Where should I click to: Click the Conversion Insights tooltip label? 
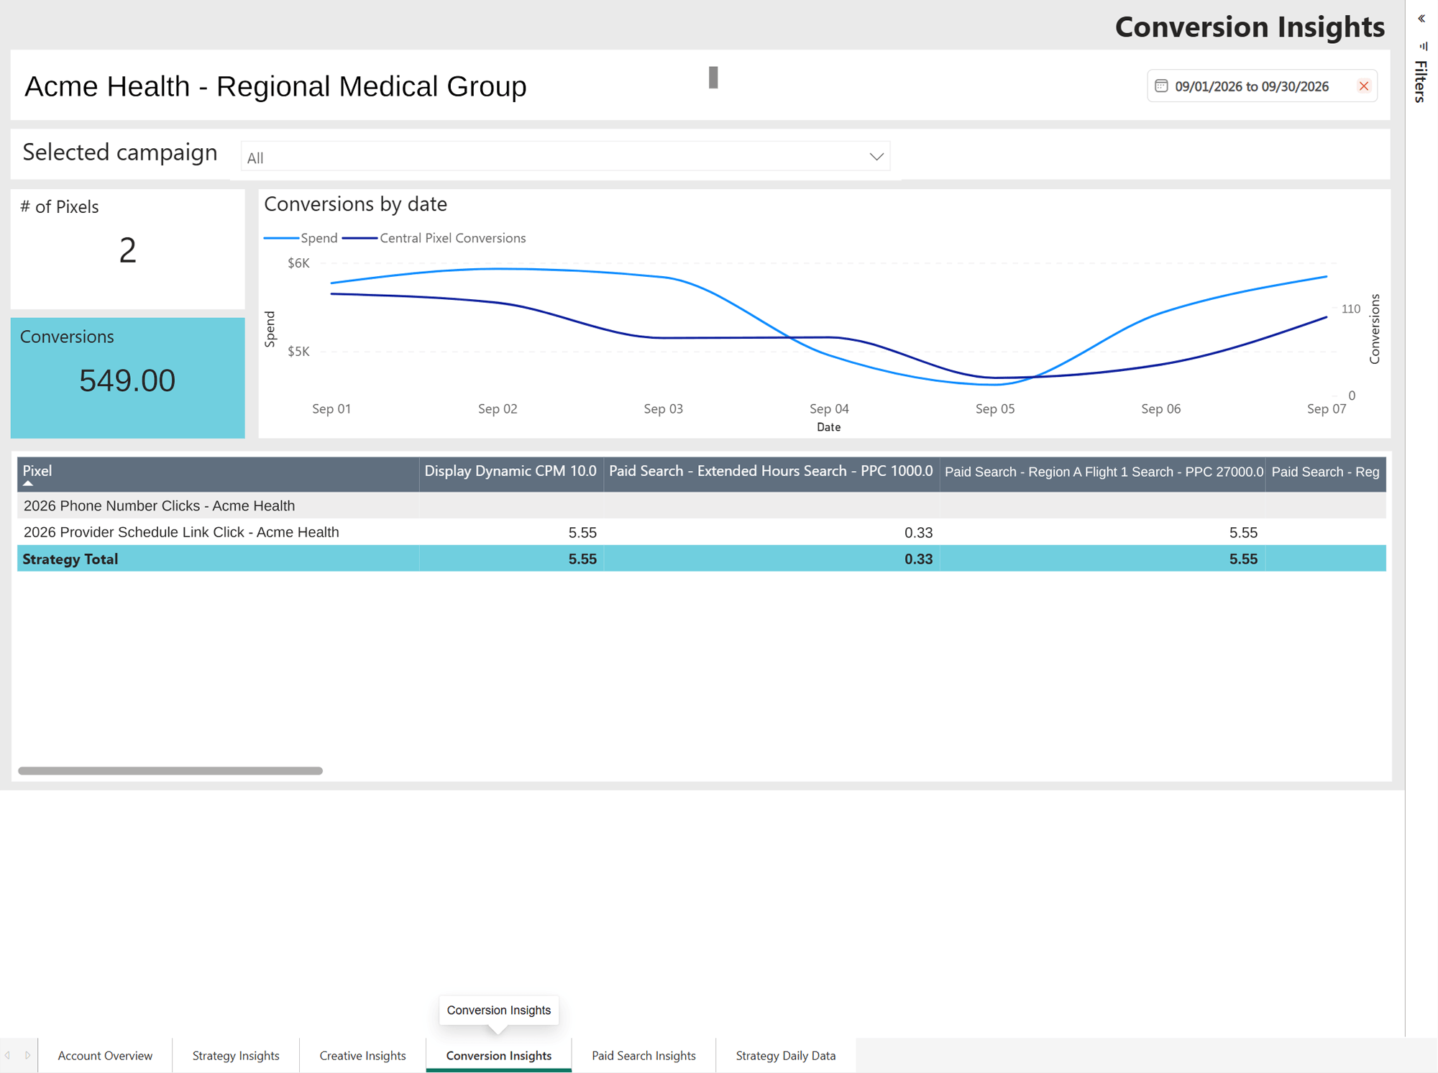[499, 1010]
